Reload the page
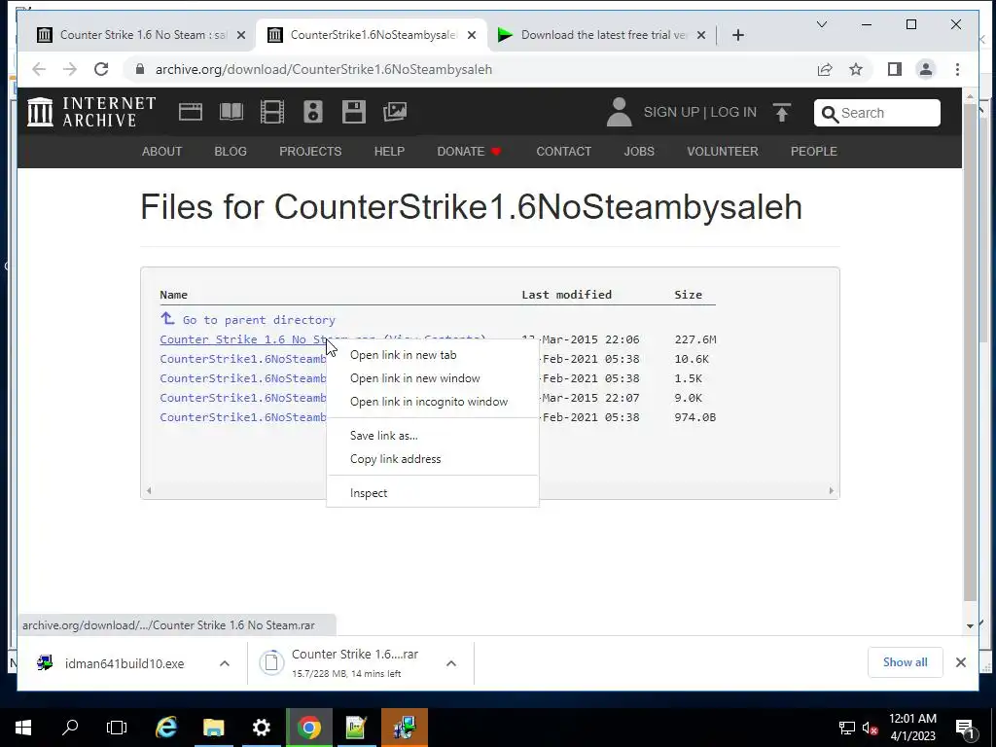 click(101, 69)
